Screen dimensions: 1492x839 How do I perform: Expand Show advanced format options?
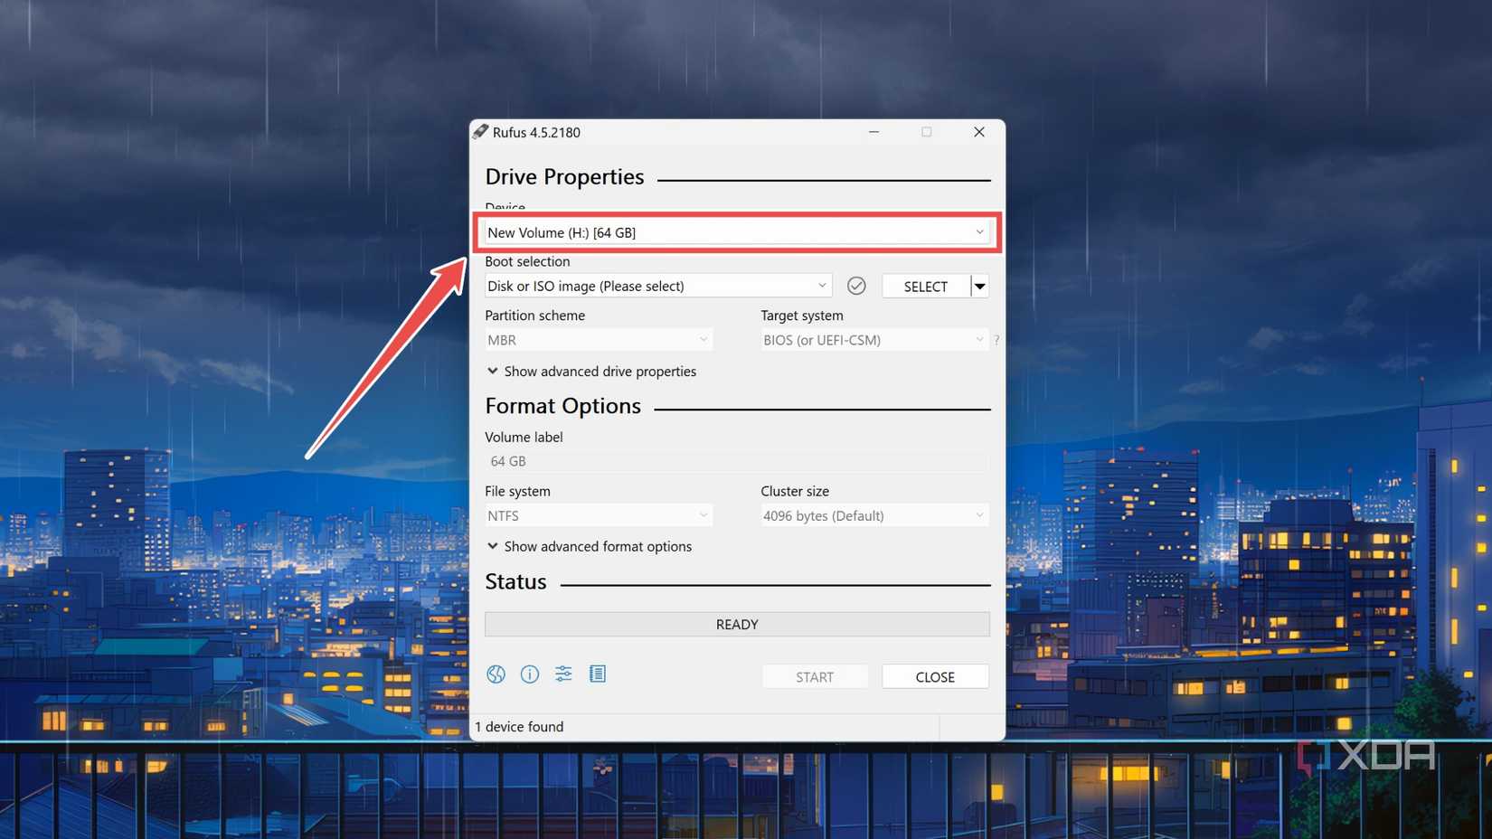(589, 547)
